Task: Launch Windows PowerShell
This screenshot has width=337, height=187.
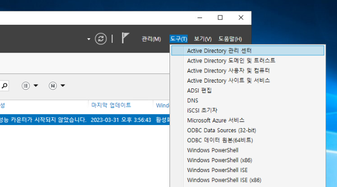Action: [x=248, y=150]
